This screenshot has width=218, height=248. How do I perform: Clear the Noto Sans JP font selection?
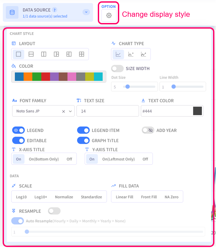click(64, 112)
